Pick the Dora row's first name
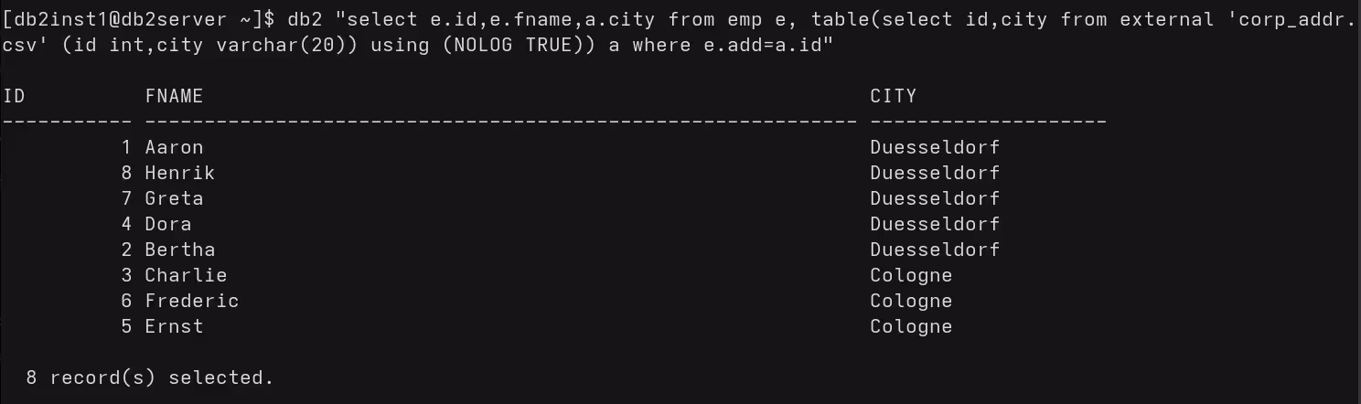1361x404 pixels. [168, 224]
